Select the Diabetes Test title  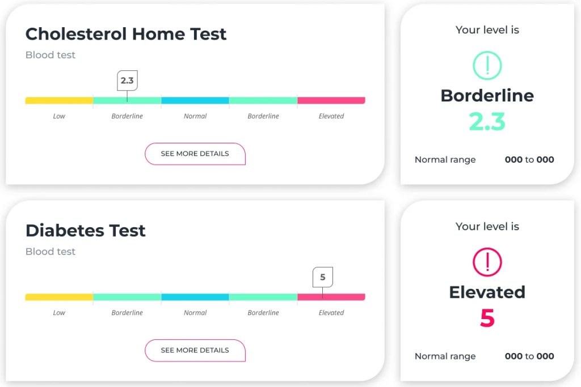(85, 231)
